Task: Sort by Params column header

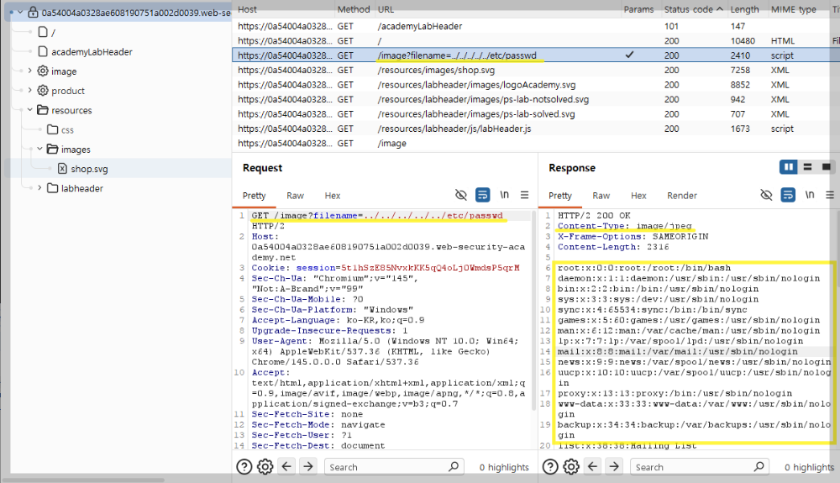Action: [638, 9]
